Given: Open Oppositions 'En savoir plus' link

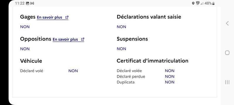Looking at the screenshot, I should (x=68, y=39).
